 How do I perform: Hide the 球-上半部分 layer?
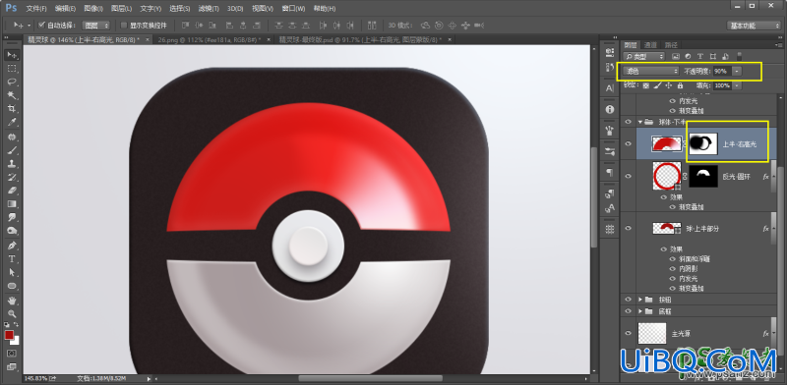click(x=628, y=228)
